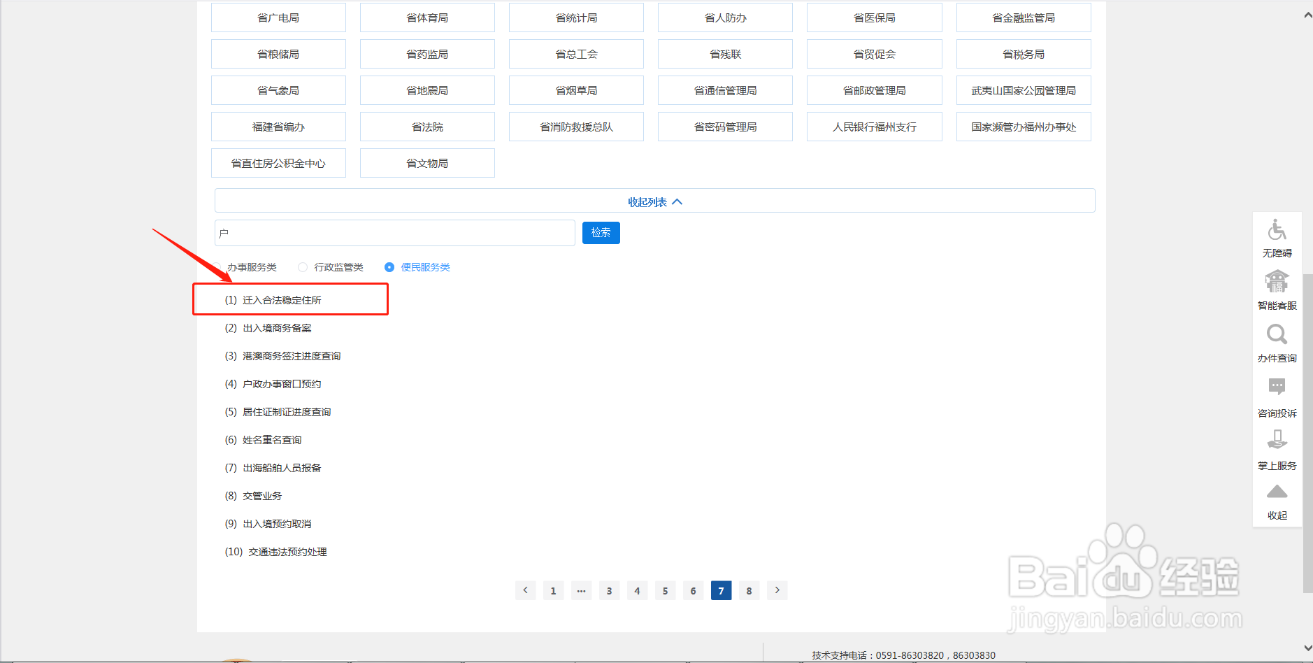Click the 办件查询 magnifier icon
1313x663 pixels.
click(1277, 336)
